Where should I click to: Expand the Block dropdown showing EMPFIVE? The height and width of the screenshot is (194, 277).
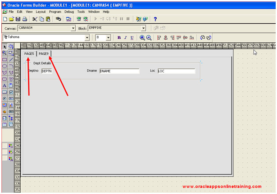point(143,28)
